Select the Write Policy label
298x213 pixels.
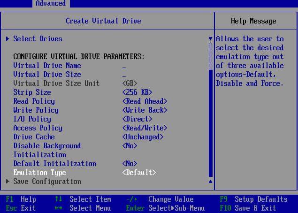click(x=36, y=110)
